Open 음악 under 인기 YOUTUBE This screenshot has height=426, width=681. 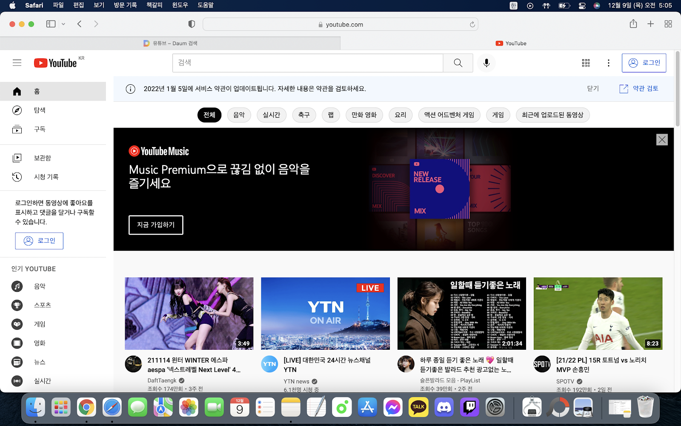click(x=53, y=286)
